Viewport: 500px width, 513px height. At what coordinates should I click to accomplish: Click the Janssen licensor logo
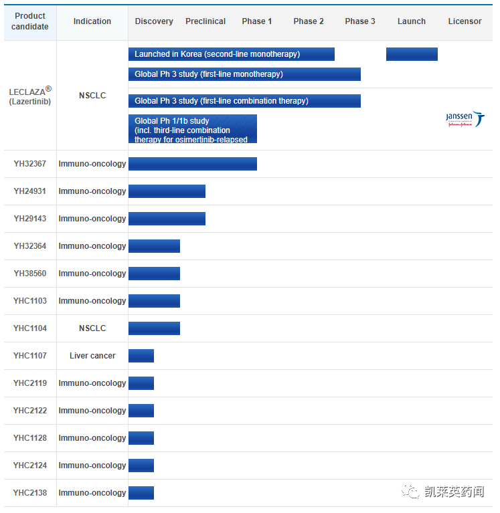click(x=465, y=118)
